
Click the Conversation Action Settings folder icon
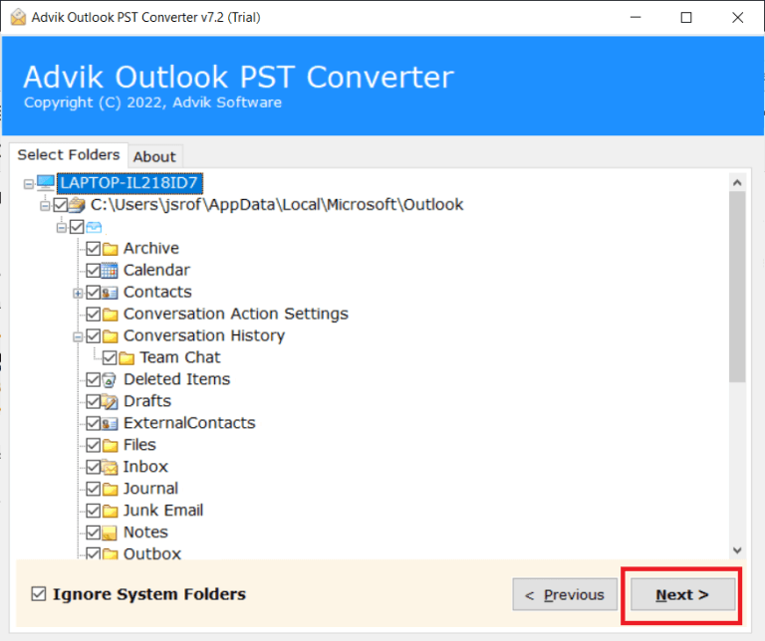pos(111,315)
